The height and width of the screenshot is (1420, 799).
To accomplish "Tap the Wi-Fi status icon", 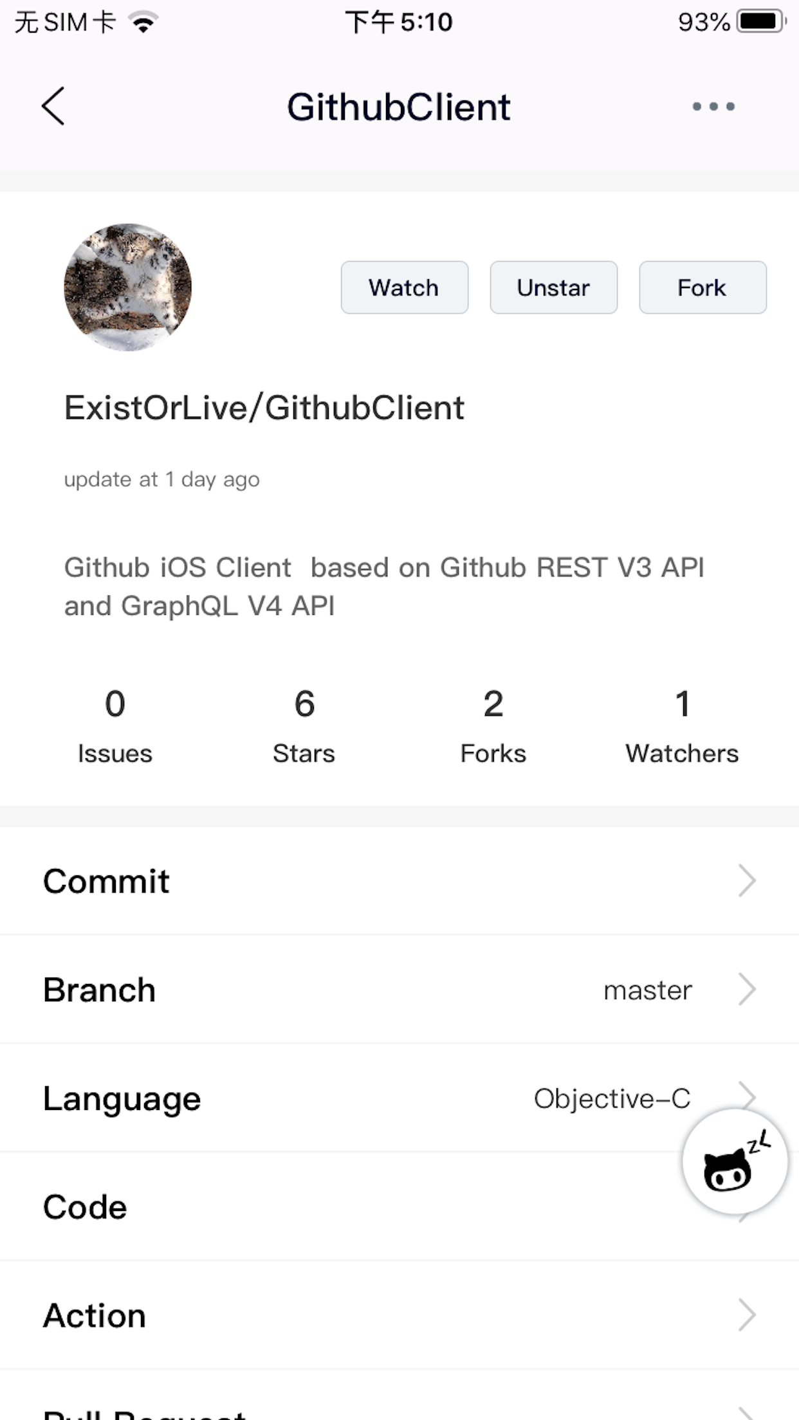I will tap(143, 23).
